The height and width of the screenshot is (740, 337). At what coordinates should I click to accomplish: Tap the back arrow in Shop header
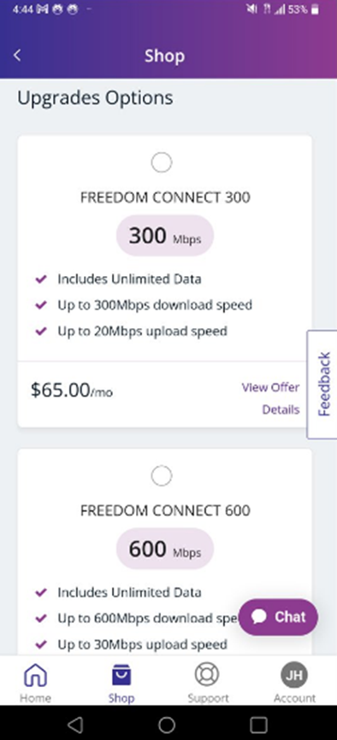tap(17, 56)
